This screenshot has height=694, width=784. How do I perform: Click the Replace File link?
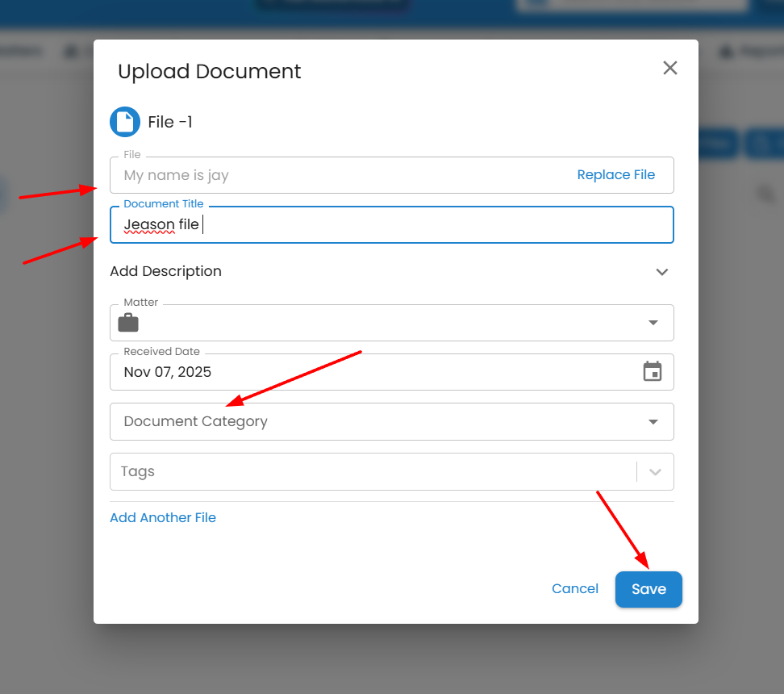(615, 175)
